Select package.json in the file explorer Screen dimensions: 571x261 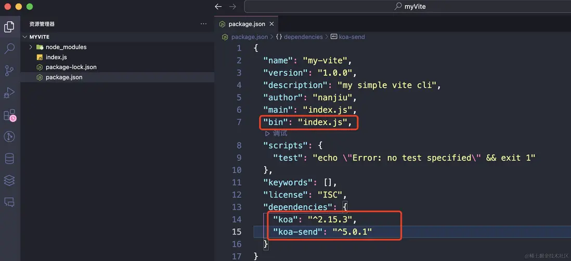(x=64, y=77)
